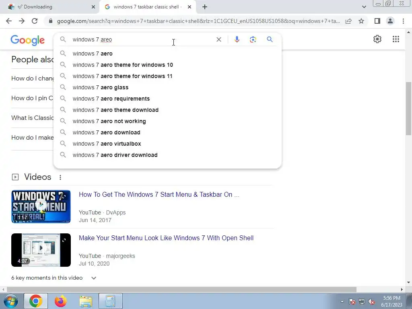Open the Videos section options menu
The image size is (412, 309).
click(60, 177)
